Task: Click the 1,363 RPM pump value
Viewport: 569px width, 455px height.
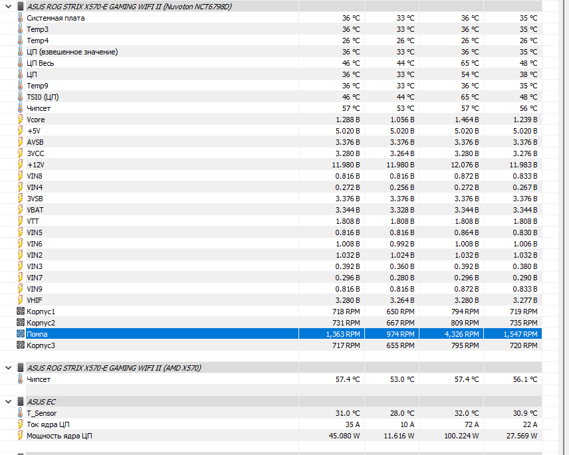Action: pos(343,334)
